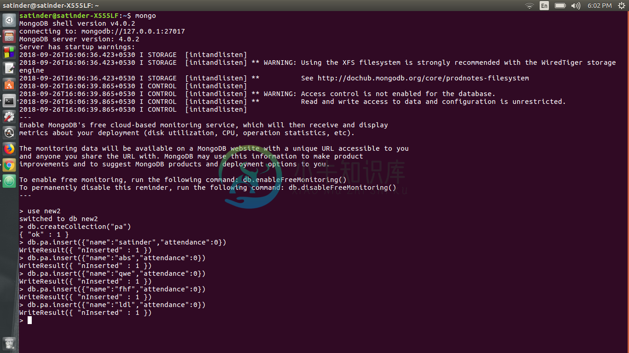Launch the Text Editor from launcher
Screen dimensions: 629x353
point(9,68)
